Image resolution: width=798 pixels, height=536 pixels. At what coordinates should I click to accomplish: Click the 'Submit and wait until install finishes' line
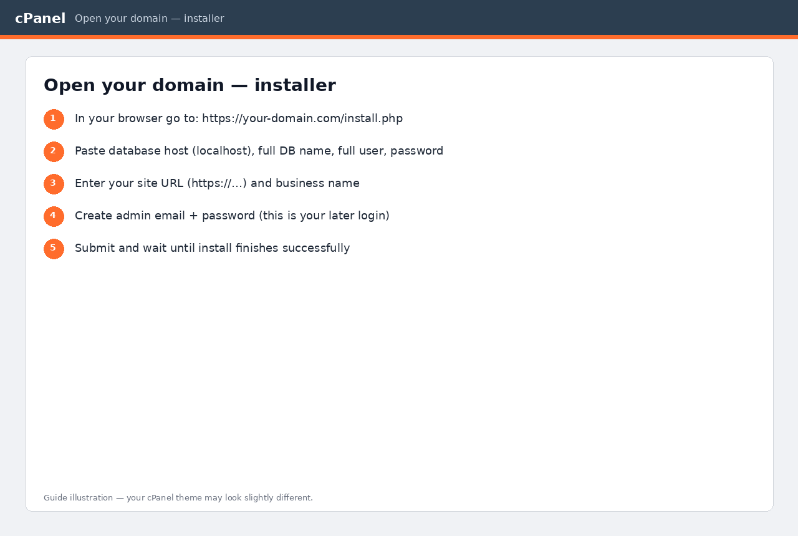(x=212, y=248)
